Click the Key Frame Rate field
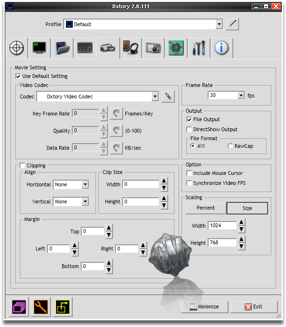This screenshot has width=286, height=327. tap(85, 113)
